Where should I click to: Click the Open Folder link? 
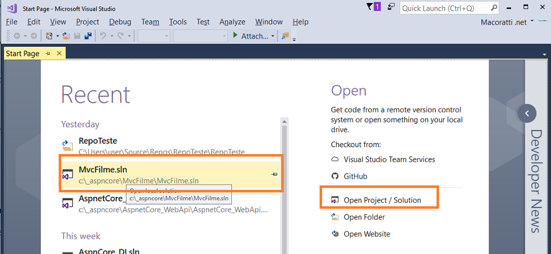364,217
